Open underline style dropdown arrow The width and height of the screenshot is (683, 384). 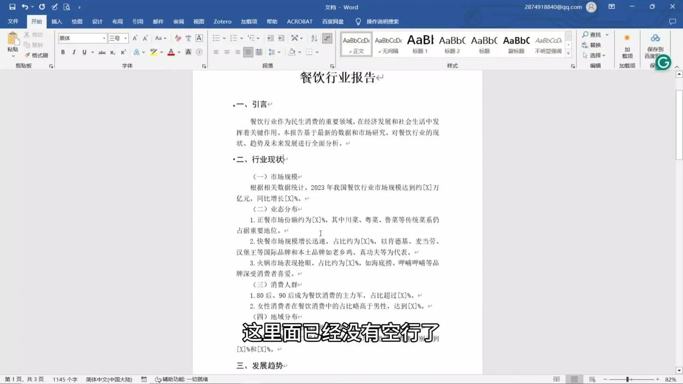coord(92,52)
